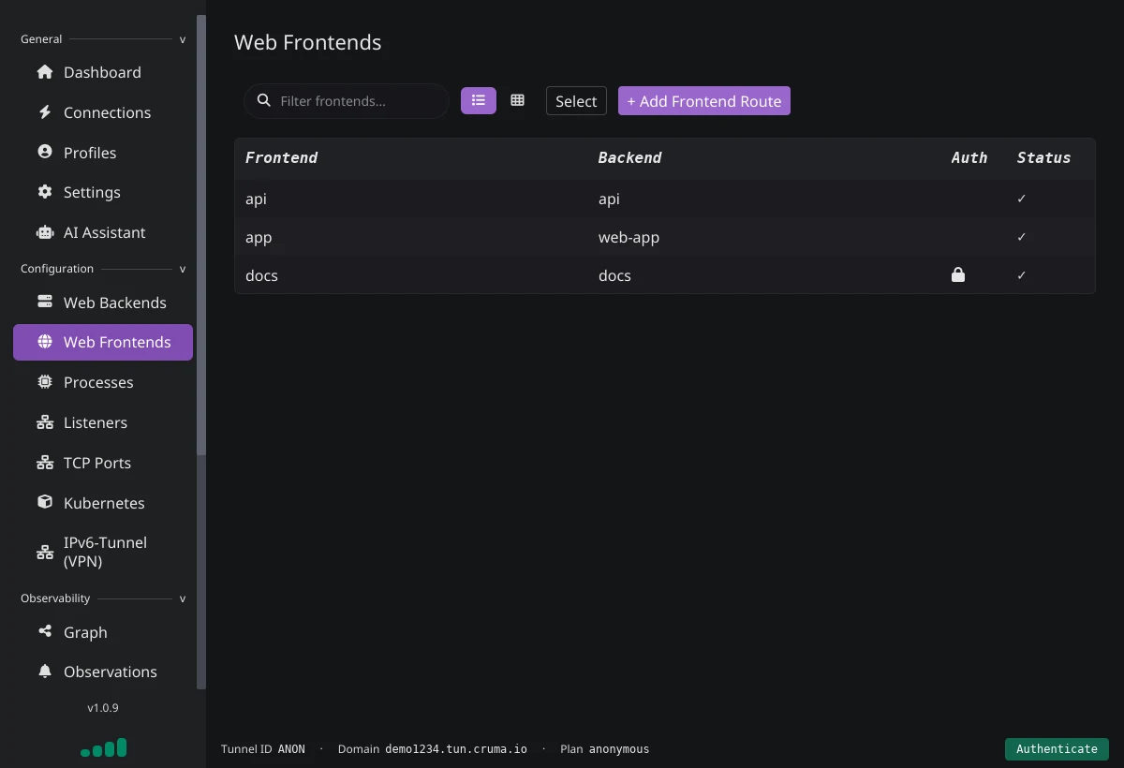The image size is (1124, 768).
Task: Click version label v1.0.9
Action: click(x=103, y=708)
